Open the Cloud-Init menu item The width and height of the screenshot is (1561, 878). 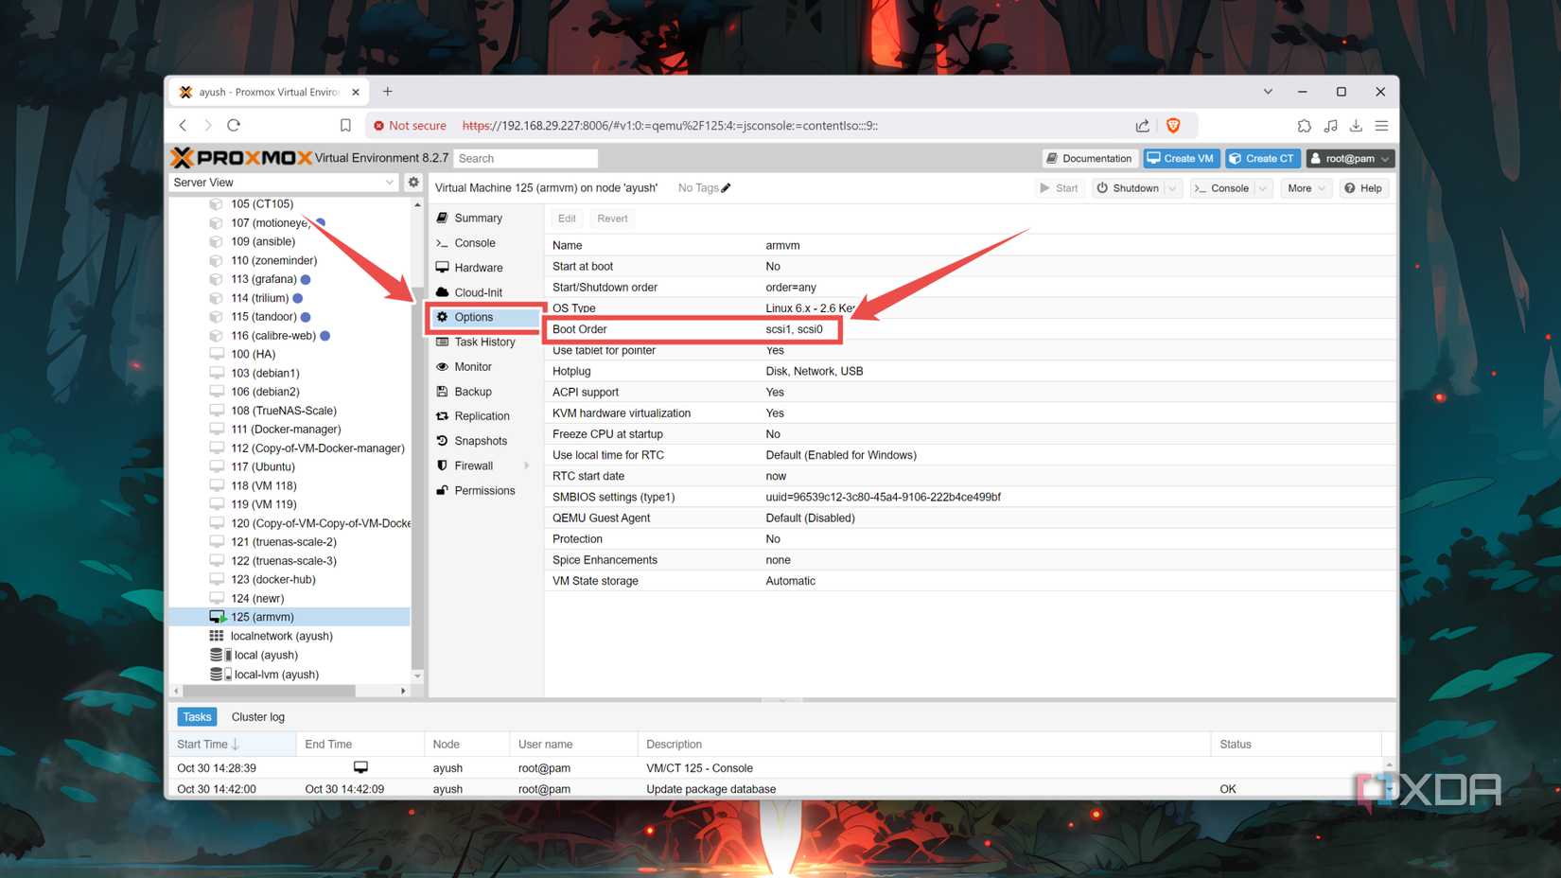pyautogui.click(x=478, y=292)
